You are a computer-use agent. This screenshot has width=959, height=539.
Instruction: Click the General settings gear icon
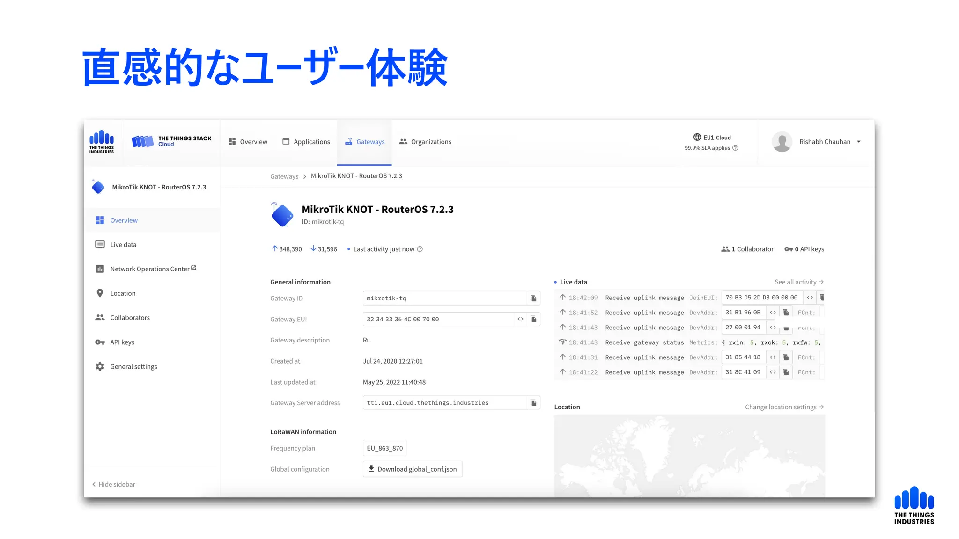point(100,367)
